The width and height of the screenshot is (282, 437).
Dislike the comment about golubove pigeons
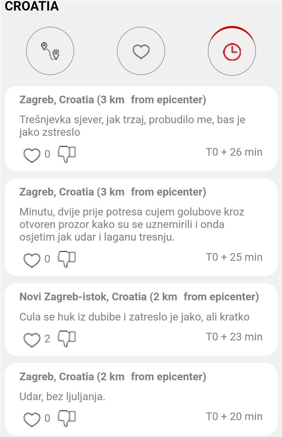click(x=67, y=259)
